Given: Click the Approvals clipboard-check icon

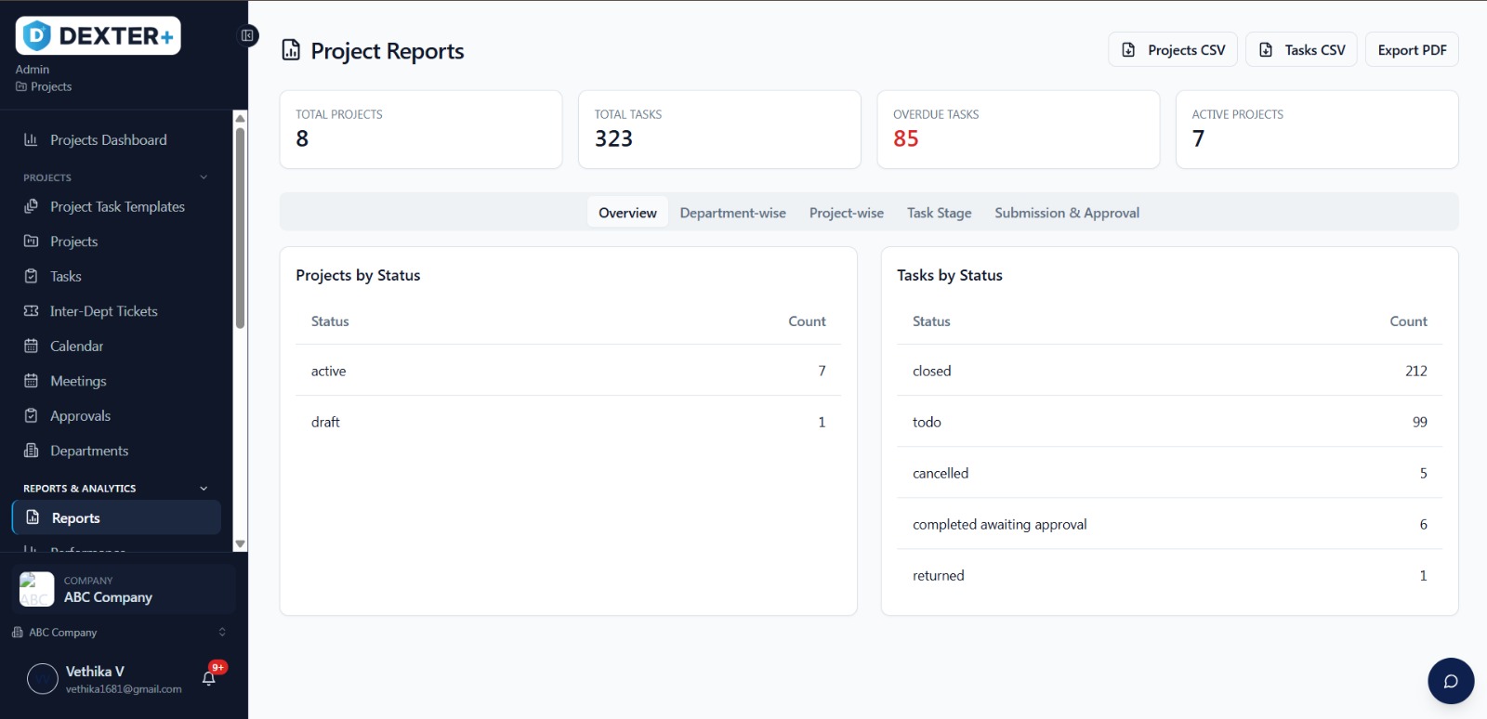Looking at the screenshot, I should [x=31, y=415].
